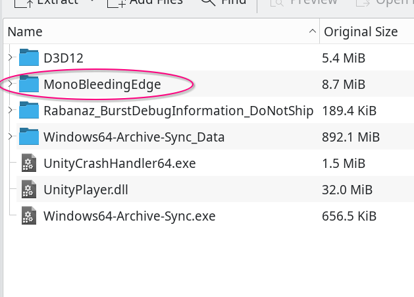Sort by the Name column header
The width and height of the screenshot is (414, 297).
click(x=25, y=32)
